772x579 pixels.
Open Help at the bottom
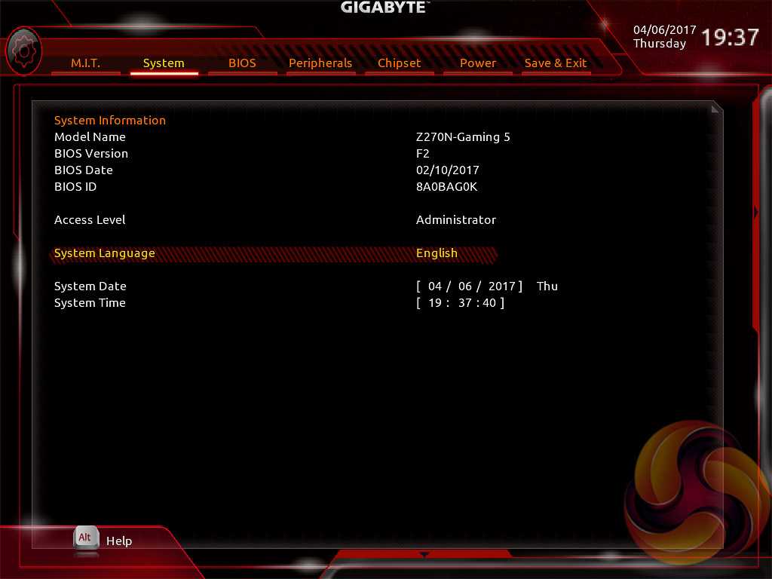119,541
